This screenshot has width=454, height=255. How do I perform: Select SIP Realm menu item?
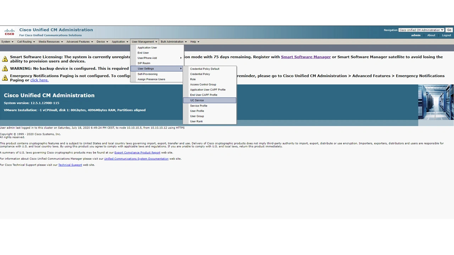coord(157,63)
